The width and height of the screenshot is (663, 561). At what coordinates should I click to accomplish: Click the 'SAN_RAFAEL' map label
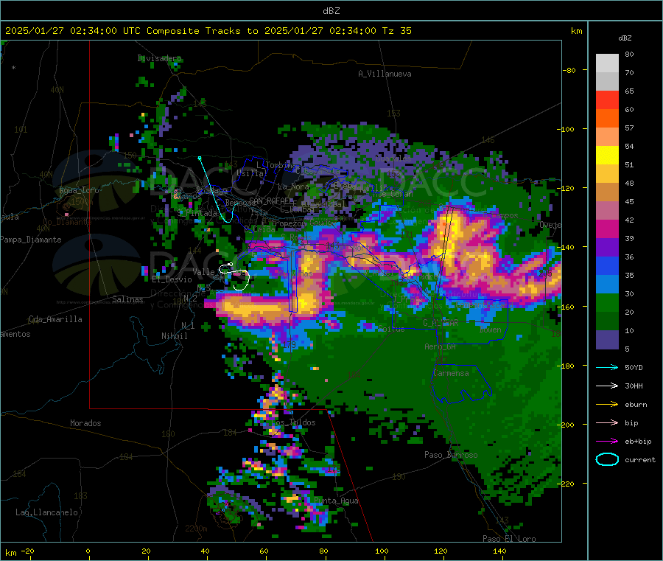pos(271,201)
